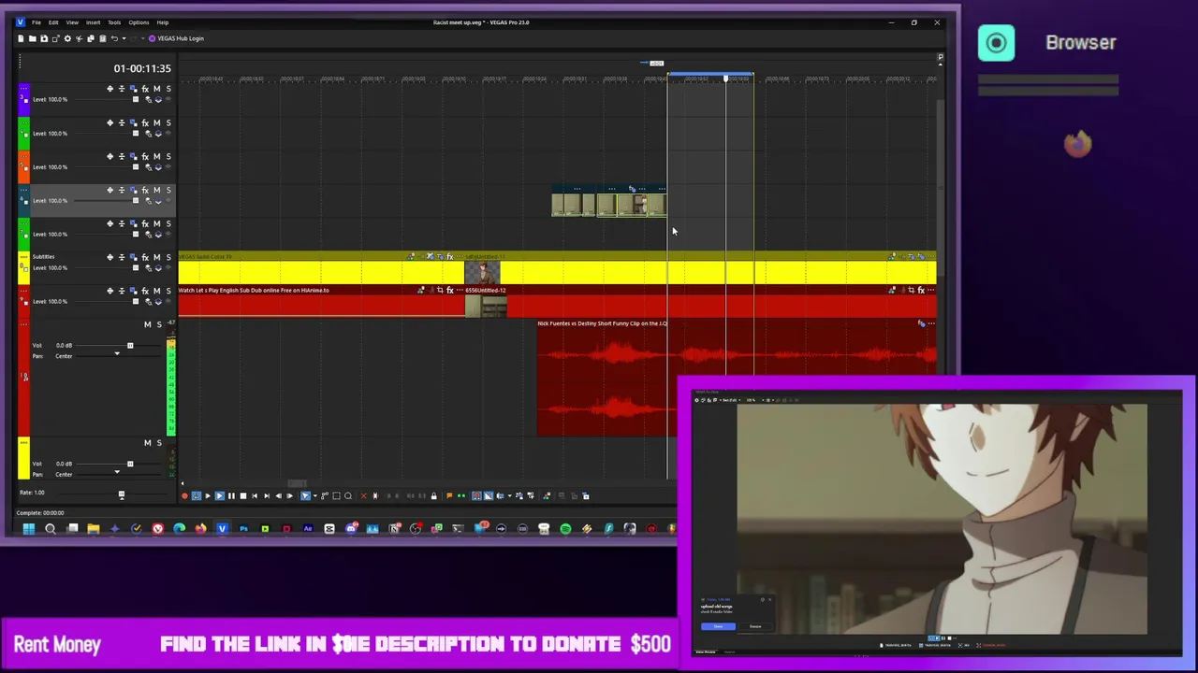Toggle Automatic Crossfades button
The height and width of the screenshot is (673, 1198).
[x=489, y=495]
